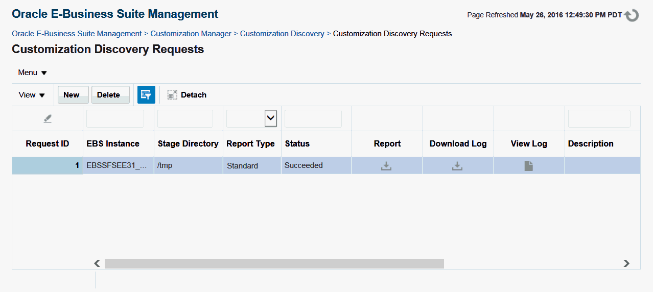Image resolution: width=653 pixels, height=292 pixels.
Task: Click the Detach table icon
Action: coord(172,95)
